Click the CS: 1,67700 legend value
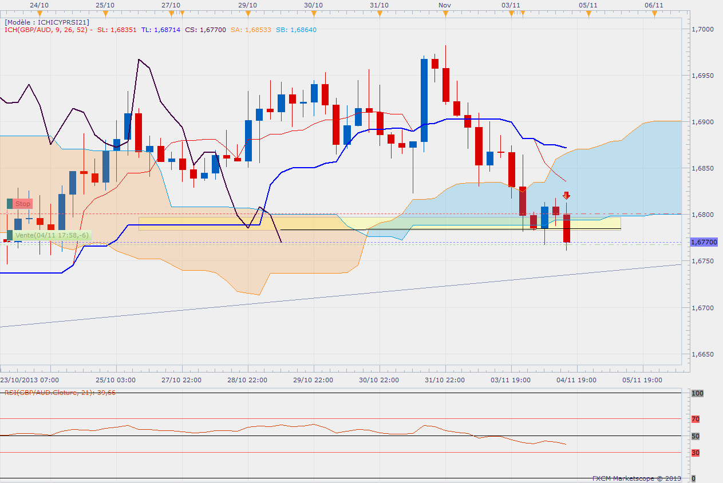Viewport: 723px width, 483px height. click(206, 29)
